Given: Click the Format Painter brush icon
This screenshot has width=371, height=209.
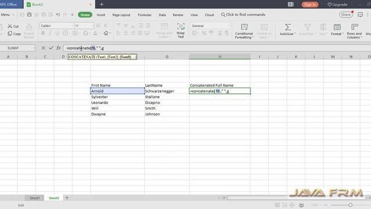Looking at the screenshot, I should point(29,27).
